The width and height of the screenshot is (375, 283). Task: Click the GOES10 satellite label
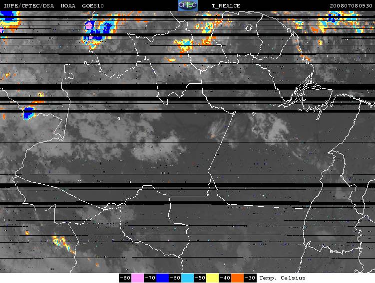93,5
